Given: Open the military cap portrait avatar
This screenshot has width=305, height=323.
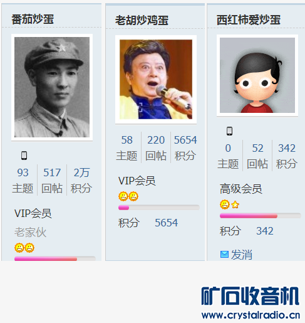Looking at the screenshot, I should [x=52, y=87].
